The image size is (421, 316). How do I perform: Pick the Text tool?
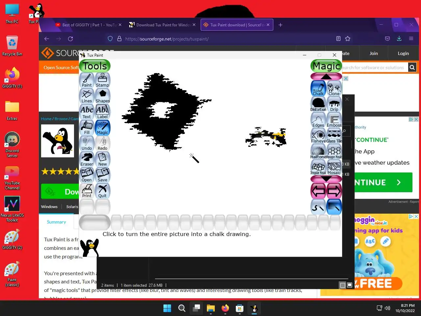click(x=87, y=112)
